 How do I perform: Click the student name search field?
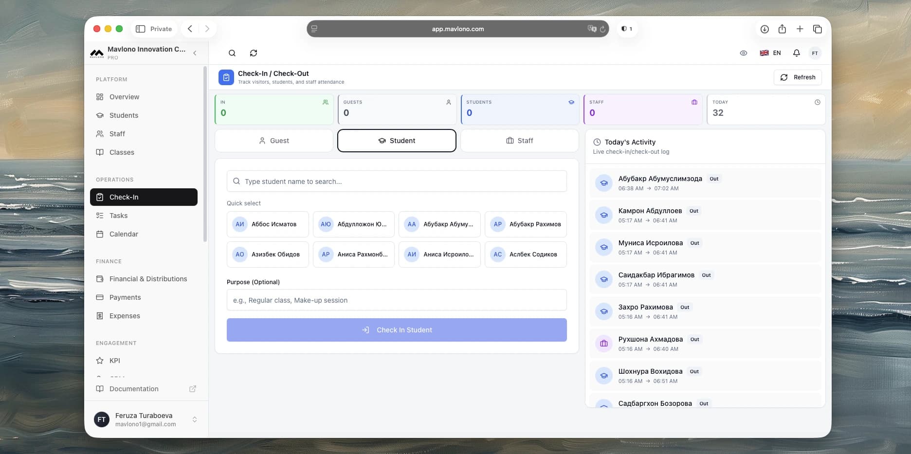[x=397, y=181]
